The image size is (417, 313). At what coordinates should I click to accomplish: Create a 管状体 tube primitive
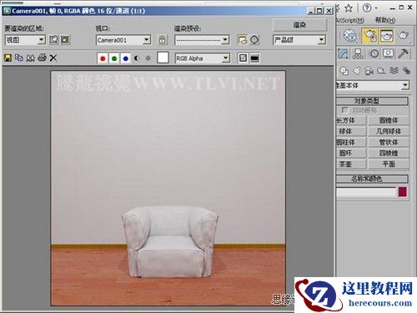389,142
